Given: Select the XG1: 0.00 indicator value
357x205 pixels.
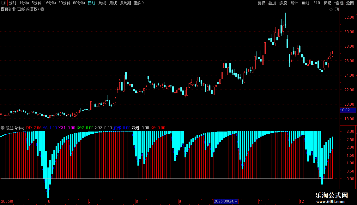Looking at the screenshot, I should click(x=66, y=128).
